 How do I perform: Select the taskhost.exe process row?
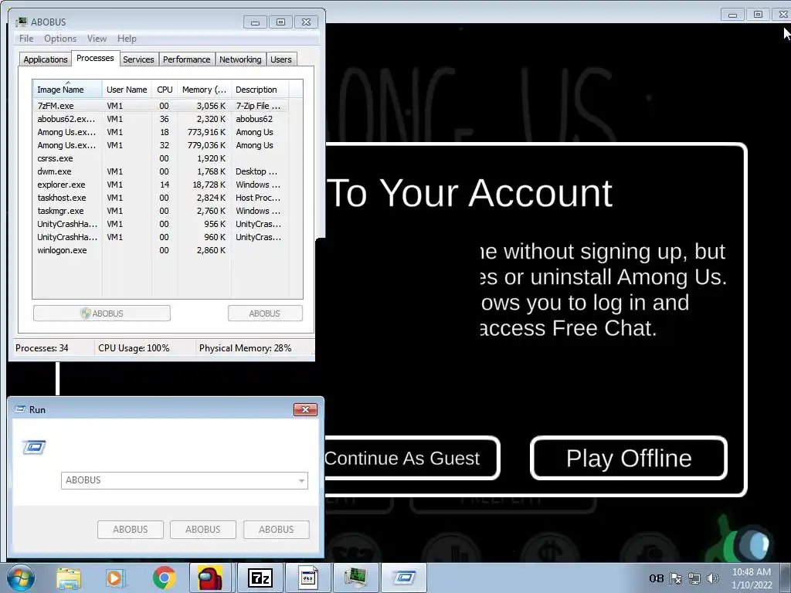[x=161, y=198]
